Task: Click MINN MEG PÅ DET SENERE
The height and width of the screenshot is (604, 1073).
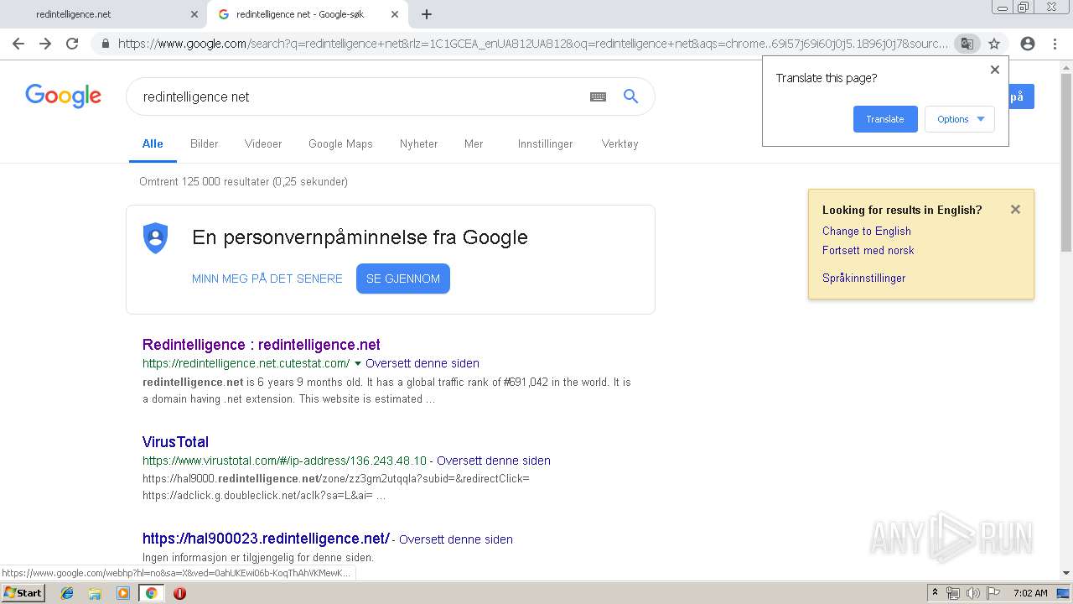Action: pos(267,279)
